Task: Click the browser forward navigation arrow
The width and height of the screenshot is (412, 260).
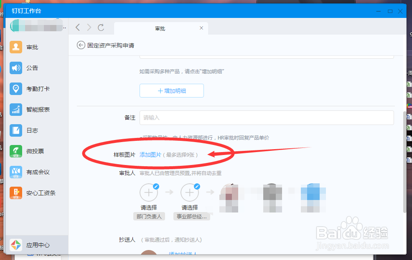Action: pos(89,27)
